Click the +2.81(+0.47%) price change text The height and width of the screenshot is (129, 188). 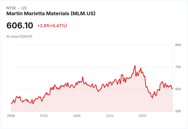[52, 26]
